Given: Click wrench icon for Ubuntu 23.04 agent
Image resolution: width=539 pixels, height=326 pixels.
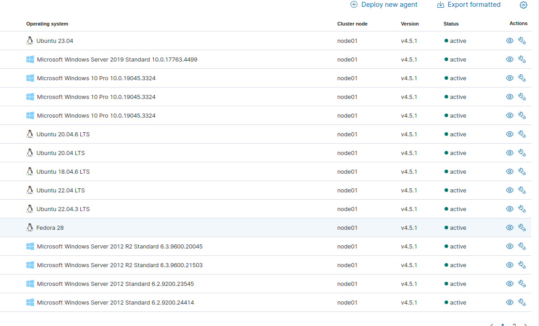Looking at the screenshot, I should point(522,41).
